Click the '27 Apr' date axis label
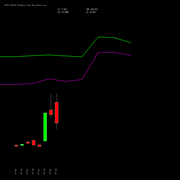 39,171
